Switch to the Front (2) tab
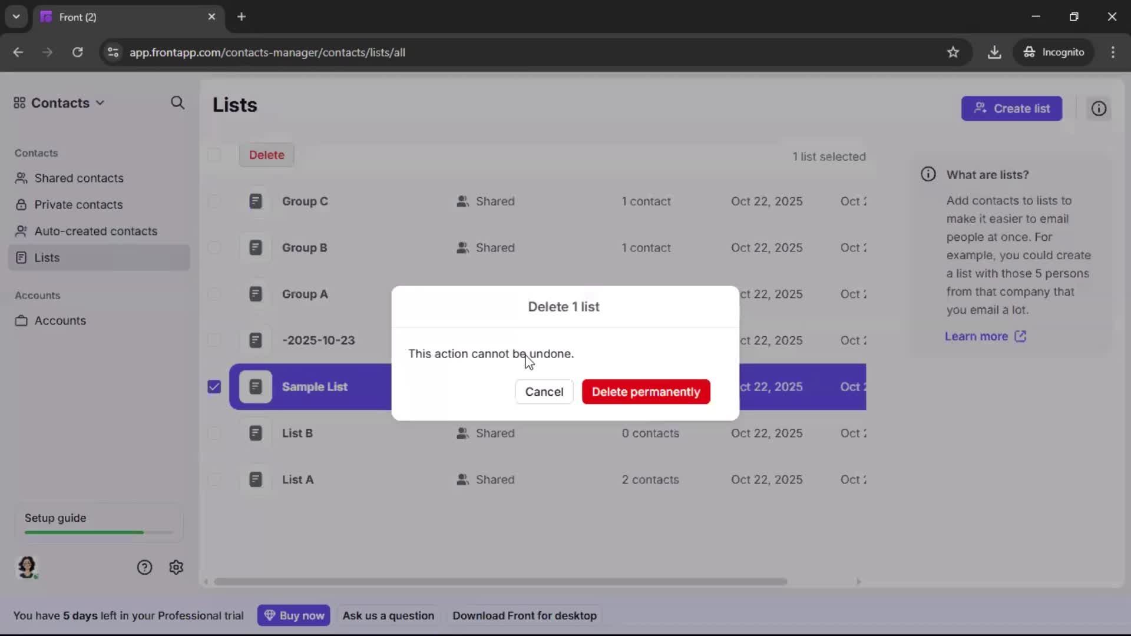Viewport: 1131px width, 636px height. pos(106,16)
